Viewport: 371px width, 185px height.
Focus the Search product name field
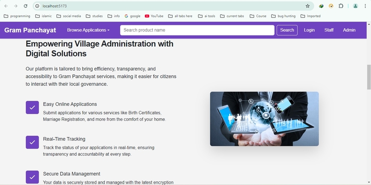click(x=197, y=30)
